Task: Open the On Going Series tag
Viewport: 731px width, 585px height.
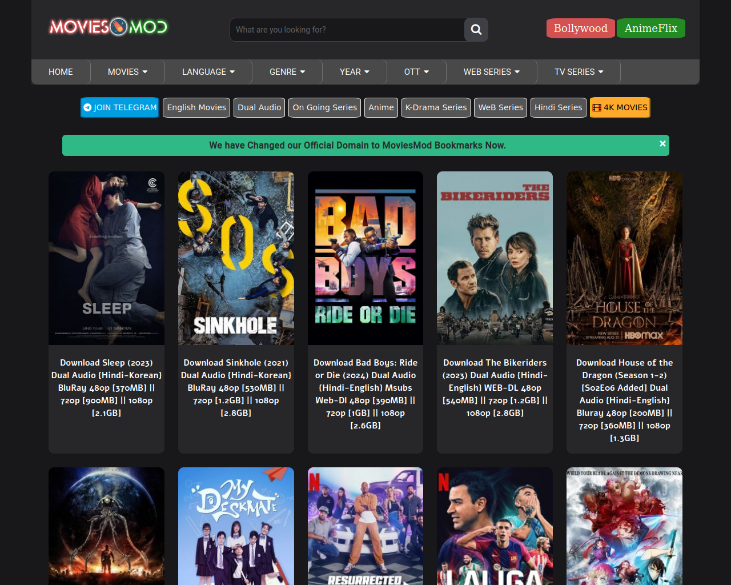Action: pos(325,107)
